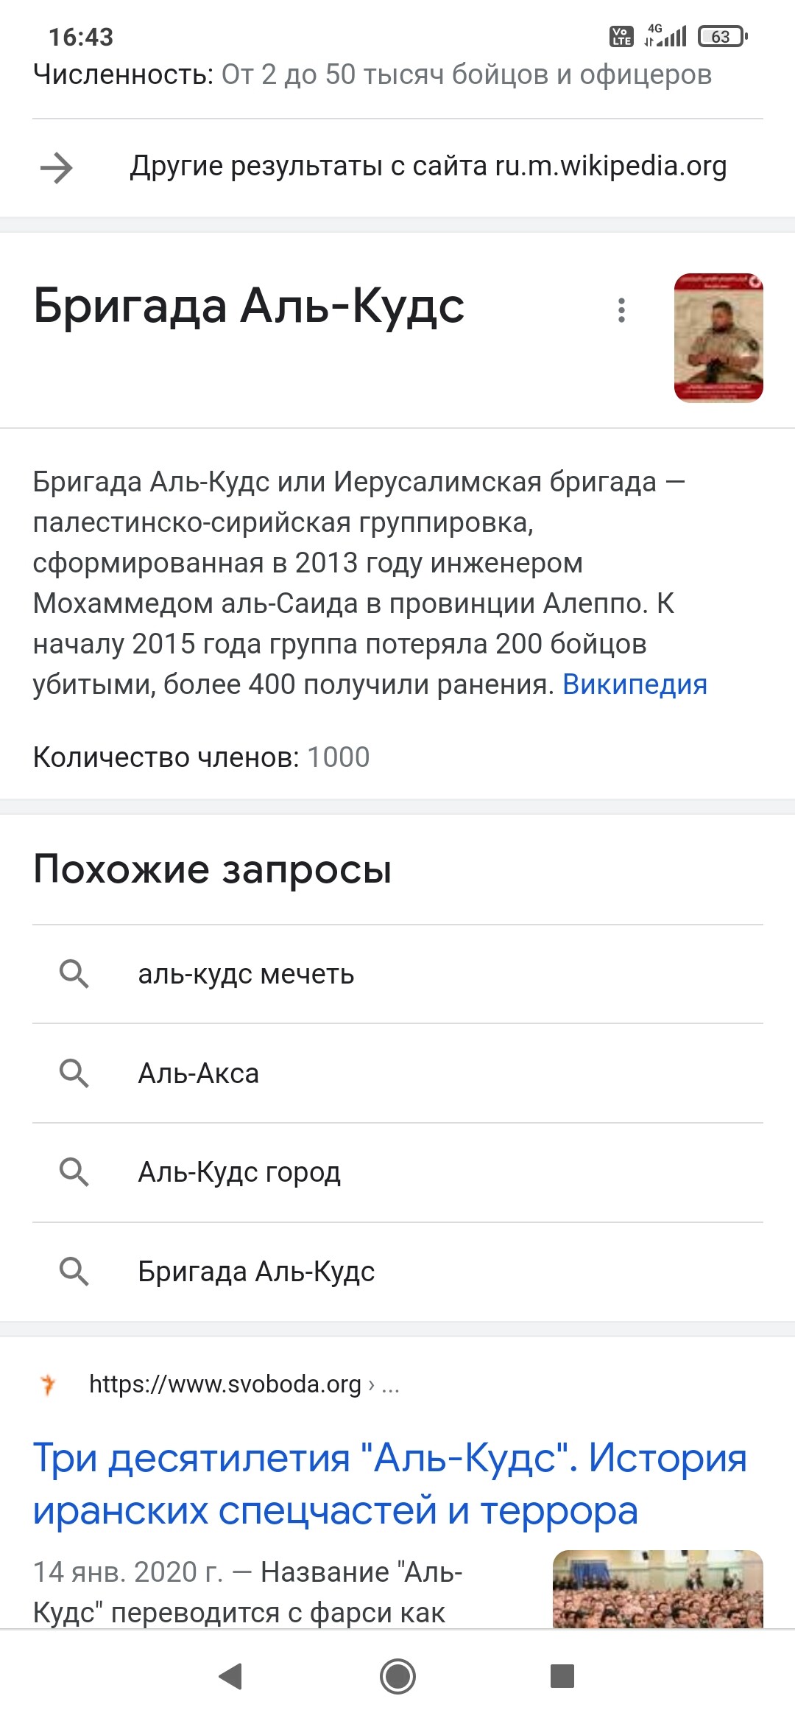
Task: Tap the Бригада Аль-Кудс panel title
Action: [249, 306]
